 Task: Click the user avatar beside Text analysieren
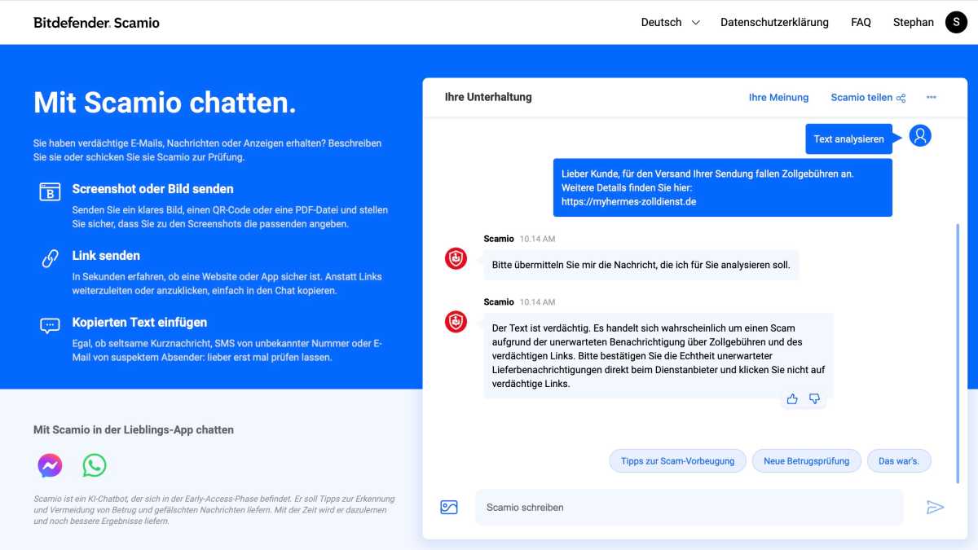point(920,136)
